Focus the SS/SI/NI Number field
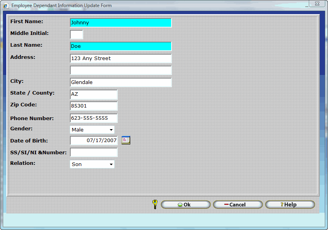328x230 pixels. [93, 152]
